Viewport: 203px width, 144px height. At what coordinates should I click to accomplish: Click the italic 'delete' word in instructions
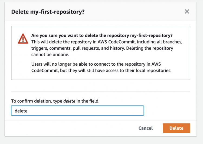[x=69, y=101]
